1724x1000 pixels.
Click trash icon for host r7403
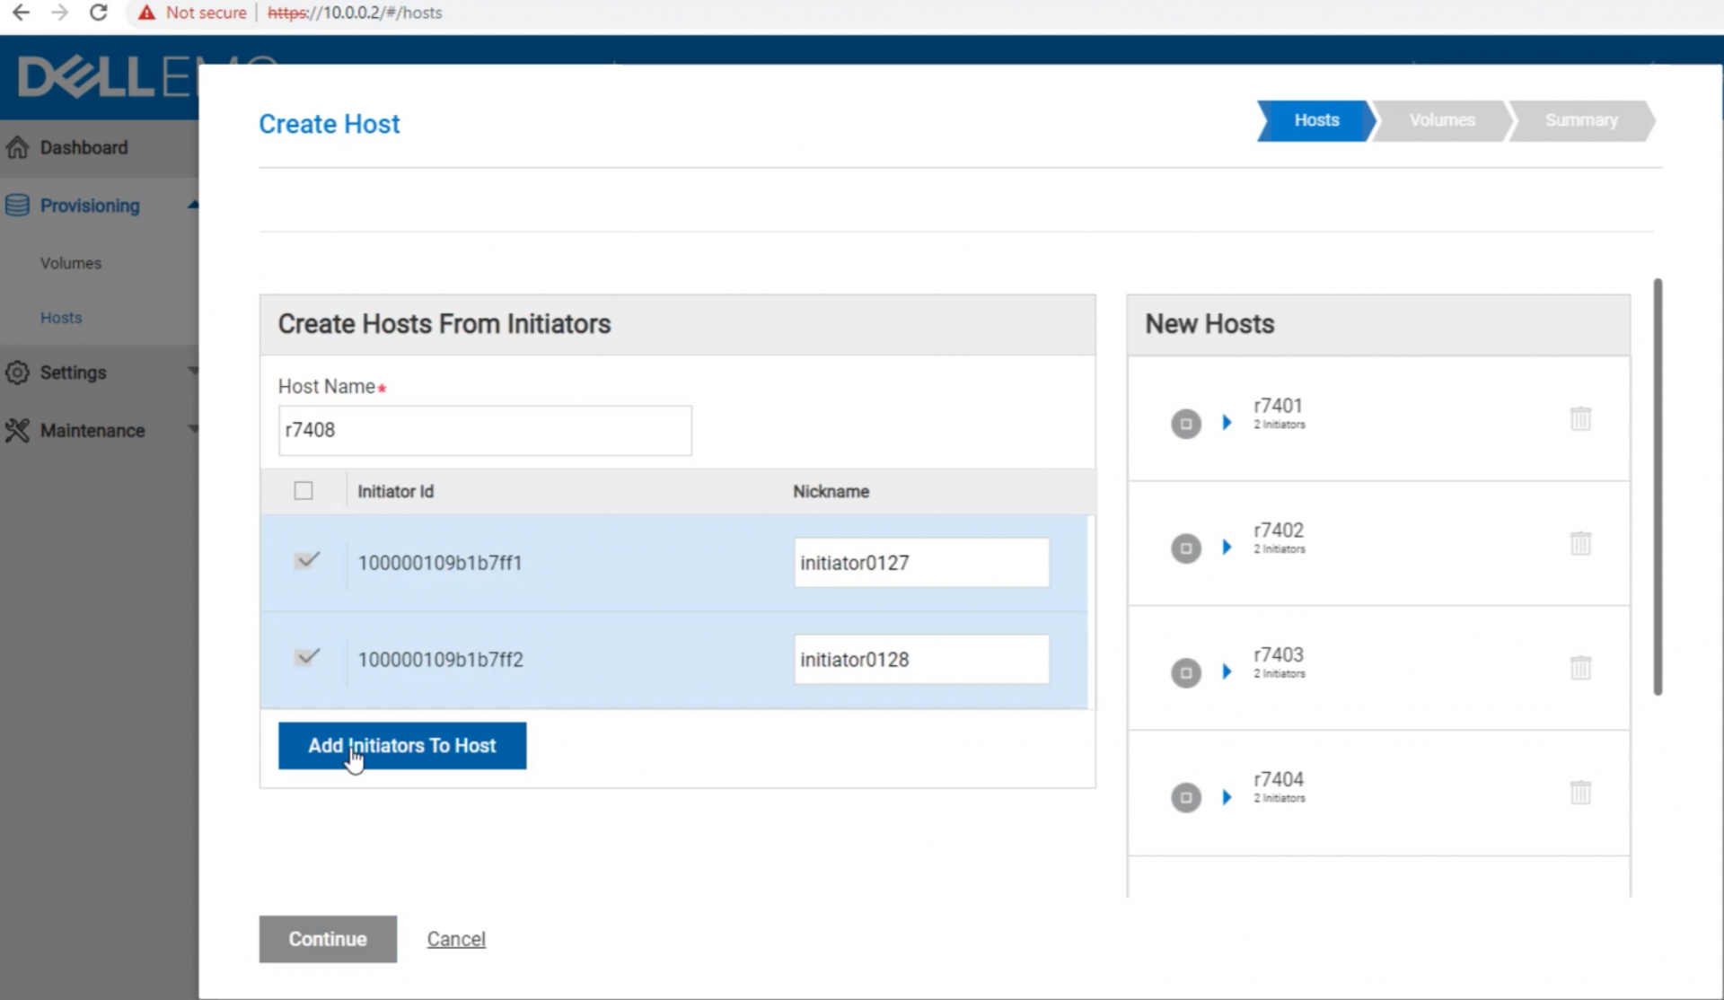[x=1580, y=668]
